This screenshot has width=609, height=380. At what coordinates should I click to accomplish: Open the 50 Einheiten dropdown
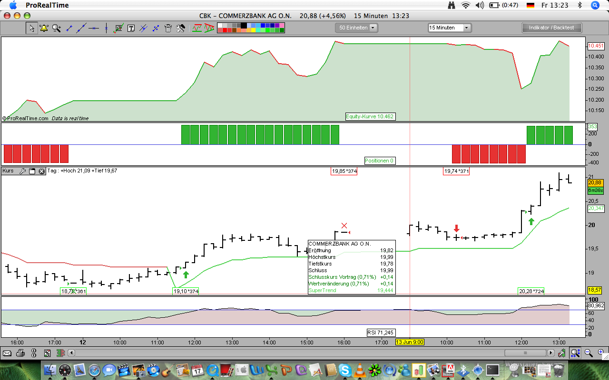(x=356, y=28)
